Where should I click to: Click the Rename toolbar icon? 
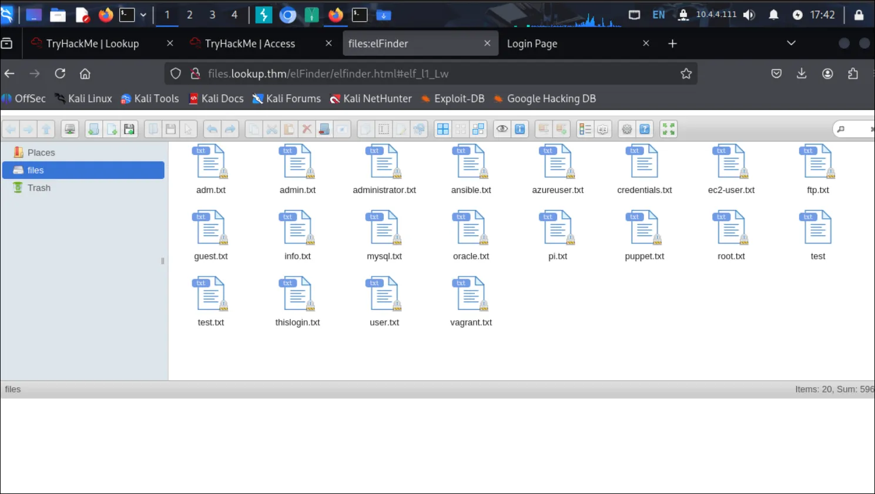tap(384, 129)
